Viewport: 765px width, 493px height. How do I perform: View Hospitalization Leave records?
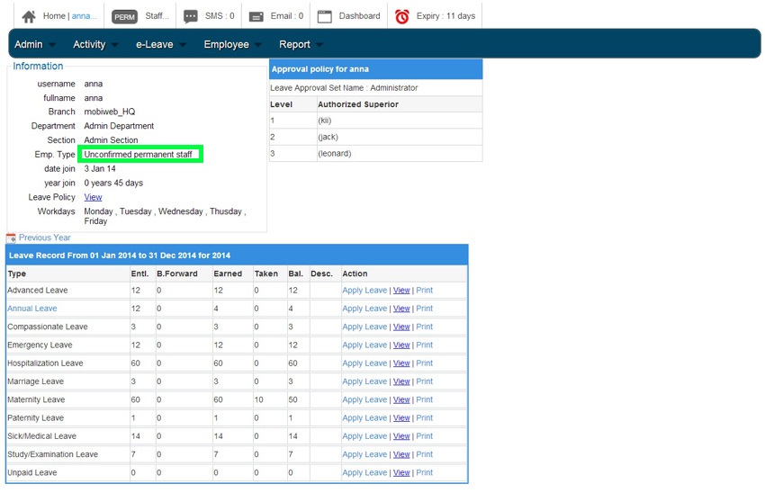pos(401,363)
